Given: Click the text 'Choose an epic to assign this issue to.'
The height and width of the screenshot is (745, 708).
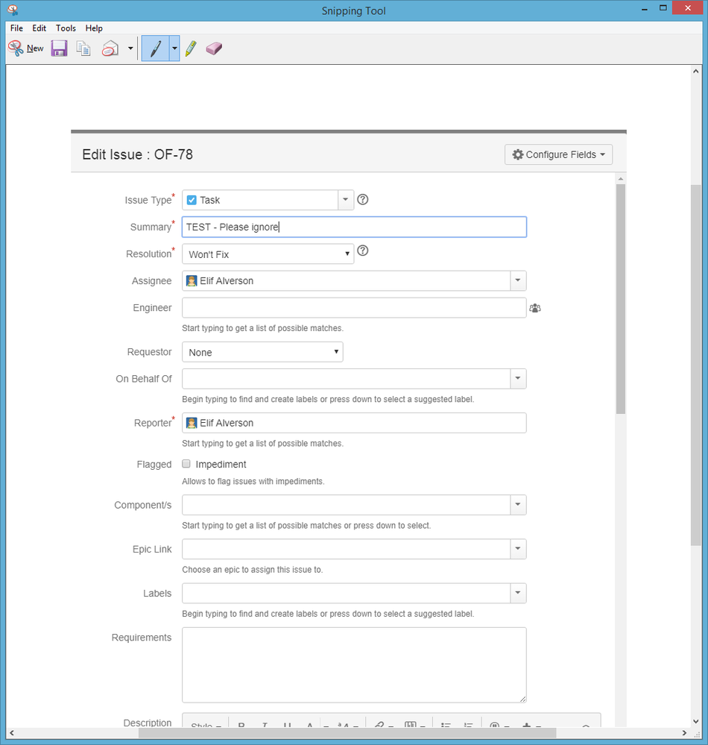Looking at the screenshot, I should pyautogui.click(x=253, y=570).
